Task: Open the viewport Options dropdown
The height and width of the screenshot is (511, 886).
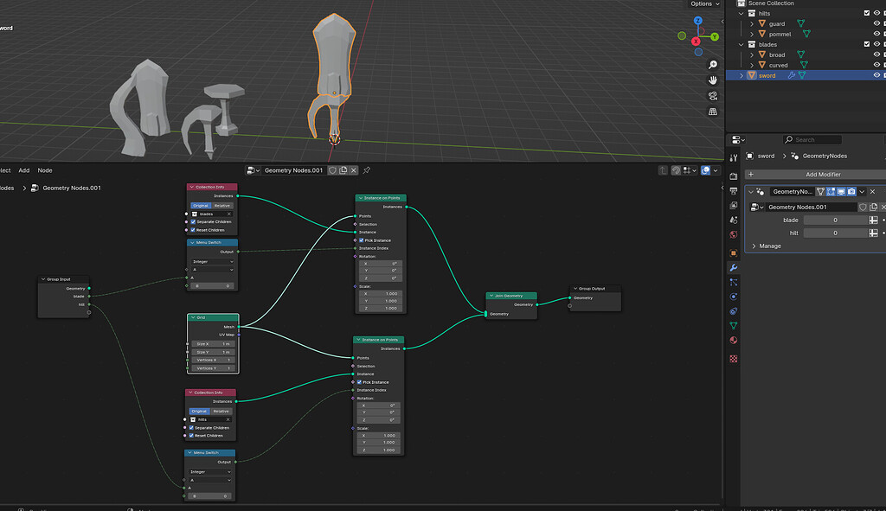Action: 705,4
